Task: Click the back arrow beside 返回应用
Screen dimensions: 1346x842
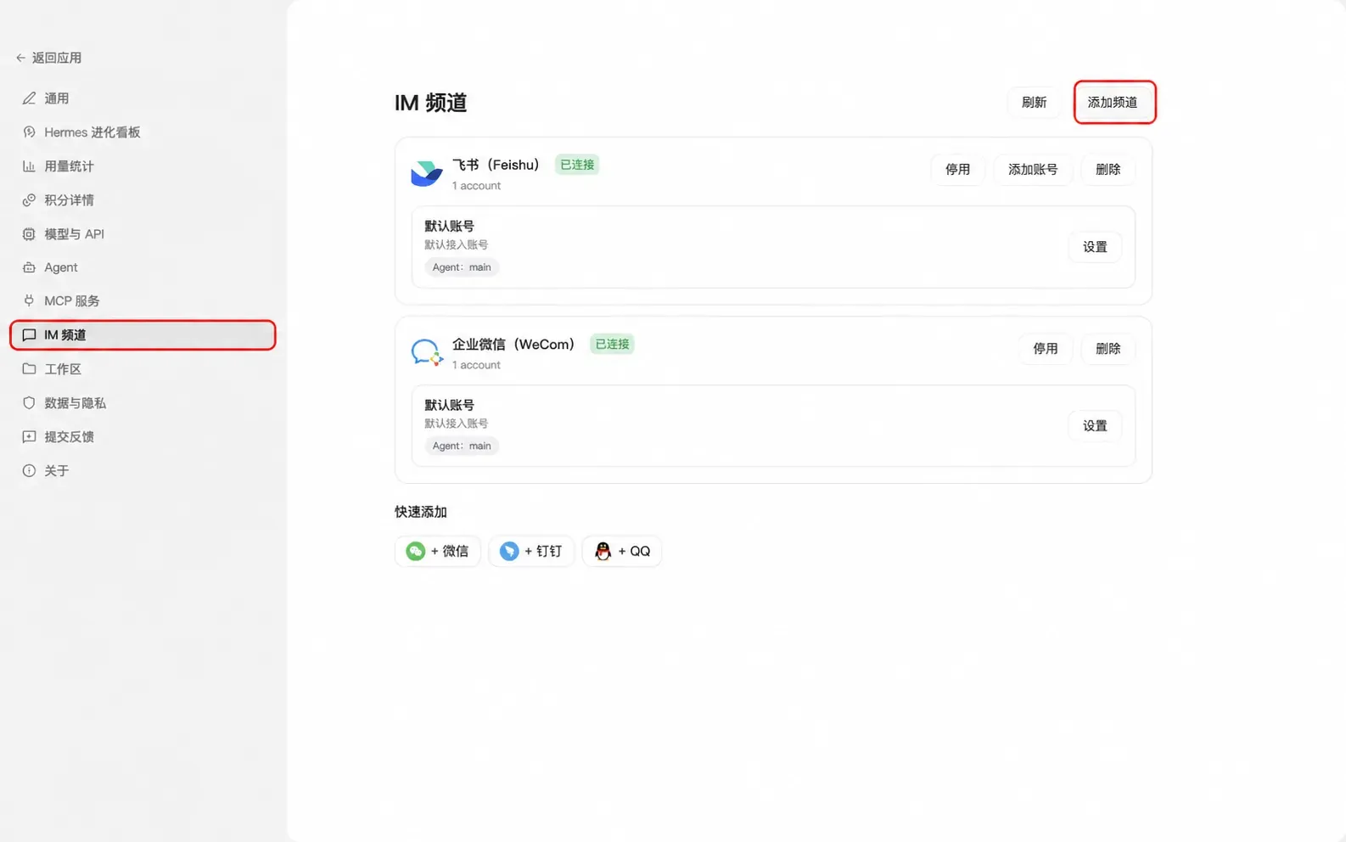Action: (x=20, y=58)
